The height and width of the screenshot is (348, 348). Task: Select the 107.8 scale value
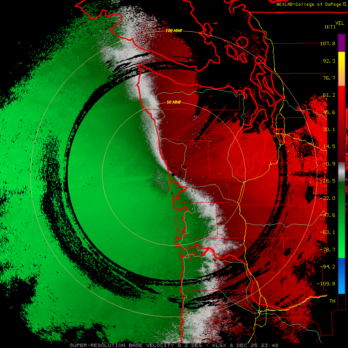[x=328, y=44]
